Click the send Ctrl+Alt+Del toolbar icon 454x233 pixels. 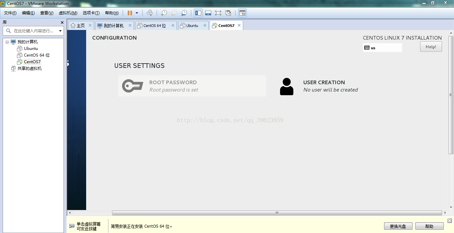pyautogui.click(x=150, y=13)
